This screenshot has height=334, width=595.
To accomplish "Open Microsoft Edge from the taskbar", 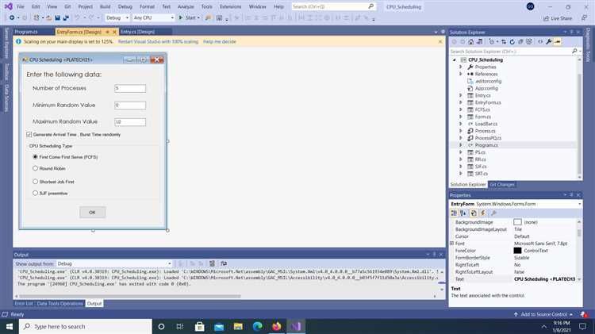I will click(257, 326).
